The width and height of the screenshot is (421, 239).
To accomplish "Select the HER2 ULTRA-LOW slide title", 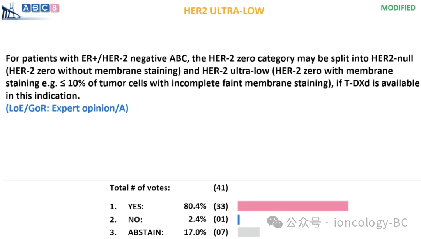I will 224,11.
